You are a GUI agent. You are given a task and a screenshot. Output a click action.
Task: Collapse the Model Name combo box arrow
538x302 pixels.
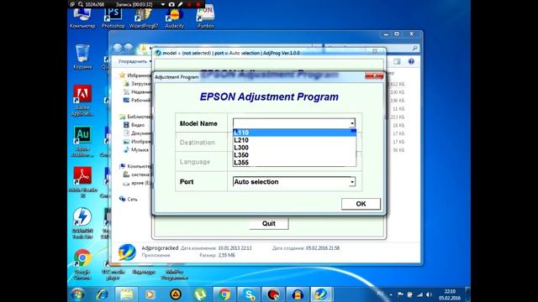352,123
